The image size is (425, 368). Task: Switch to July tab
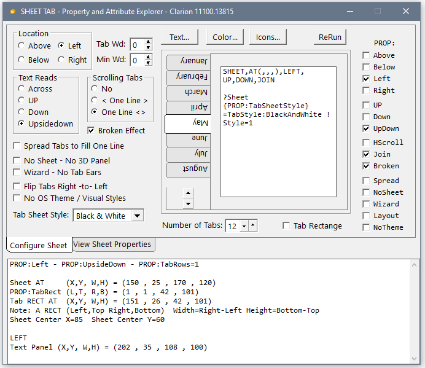[x=189, y=154]
